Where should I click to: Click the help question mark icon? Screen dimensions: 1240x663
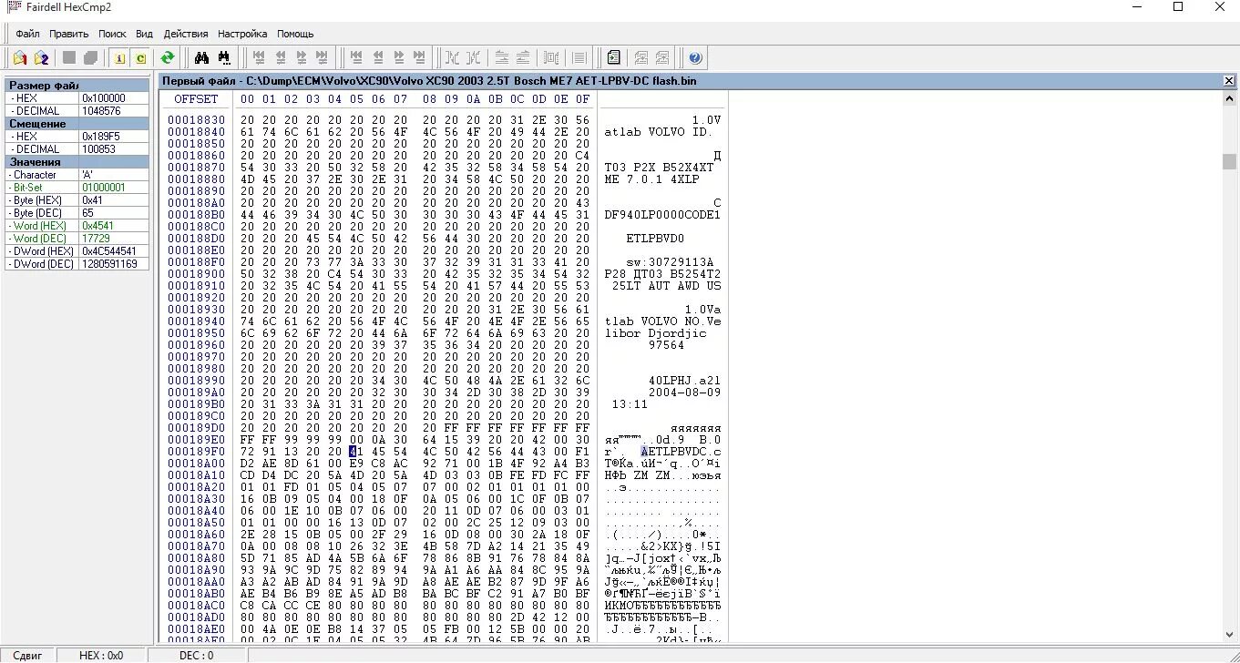(x=695, y=58)
